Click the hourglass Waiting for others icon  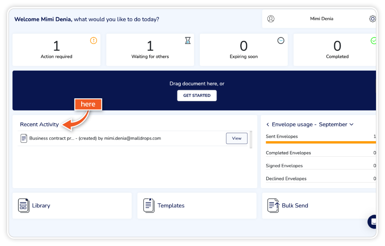(x=188, y=41)
